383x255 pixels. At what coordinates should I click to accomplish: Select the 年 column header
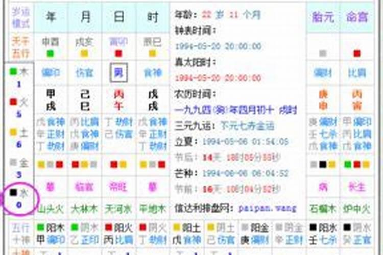pyautogui.click(x=51, y=17)
